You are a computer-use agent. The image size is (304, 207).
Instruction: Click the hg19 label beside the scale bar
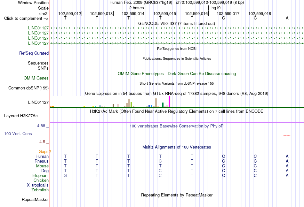pyautogui.click(x=216, y=8)
